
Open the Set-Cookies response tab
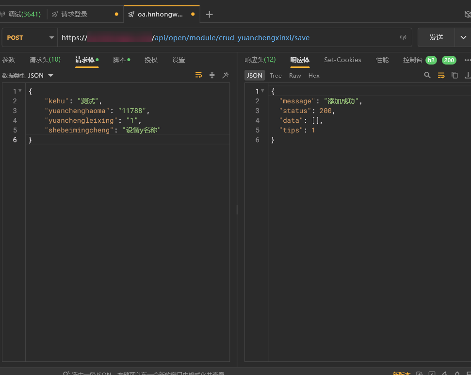(x=342, y=60)
